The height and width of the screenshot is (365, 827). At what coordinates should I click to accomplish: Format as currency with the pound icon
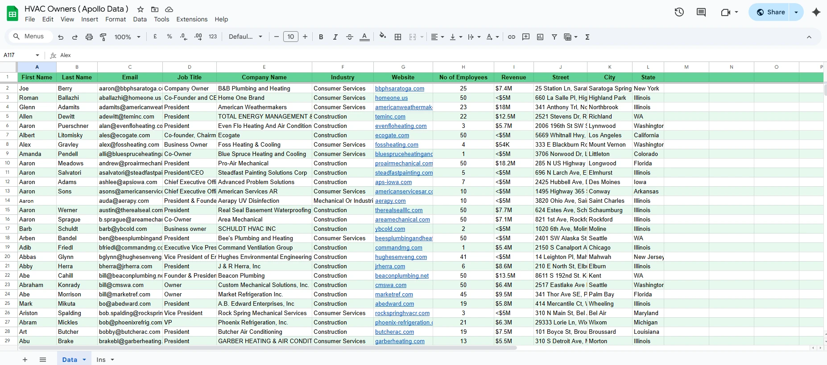click(x=155, y=37)
